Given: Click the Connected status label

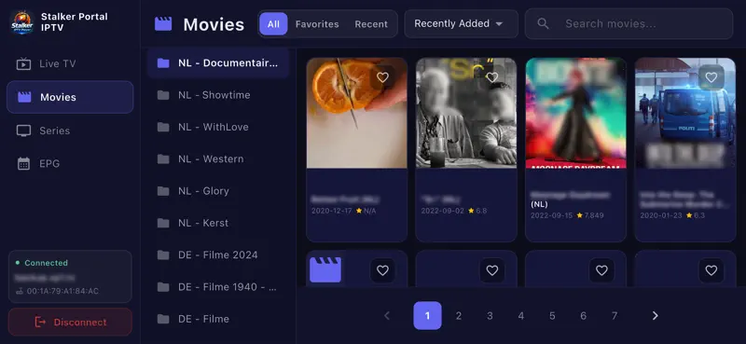Looking at the screenshot, I should (x=46, y=263).
